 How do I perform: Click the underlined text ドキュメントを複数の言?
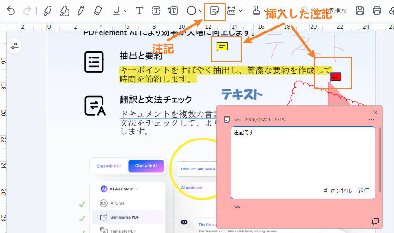[168, 114]
